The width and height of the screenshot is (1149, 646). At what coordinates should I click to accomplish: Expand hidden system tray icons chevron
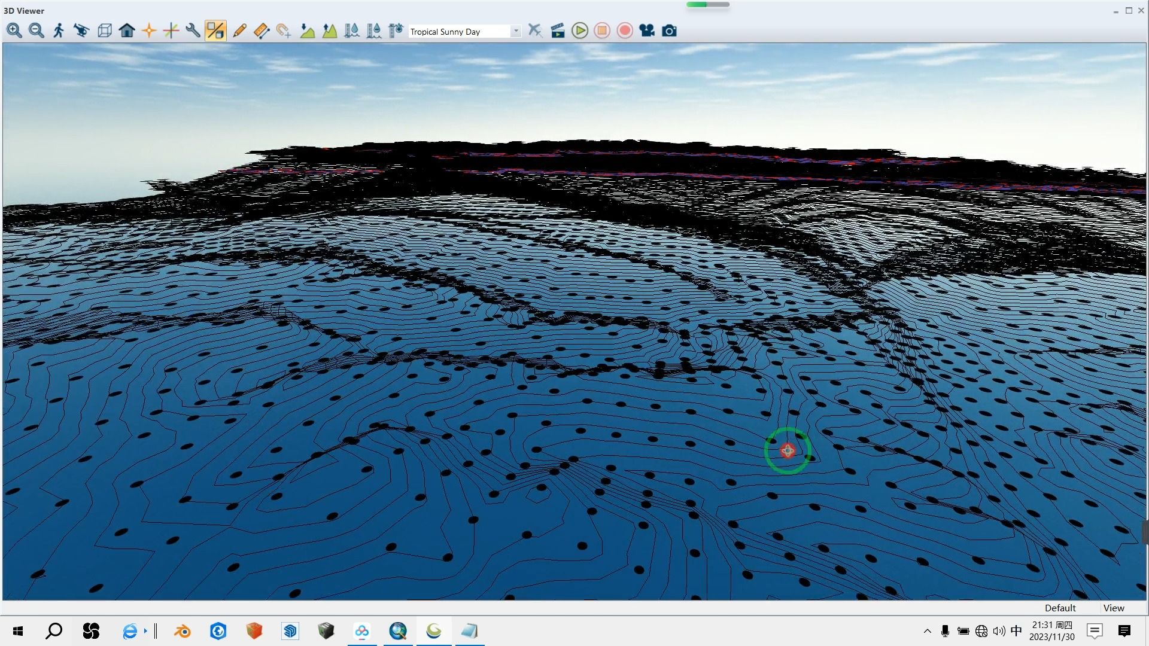coord(927,631)
